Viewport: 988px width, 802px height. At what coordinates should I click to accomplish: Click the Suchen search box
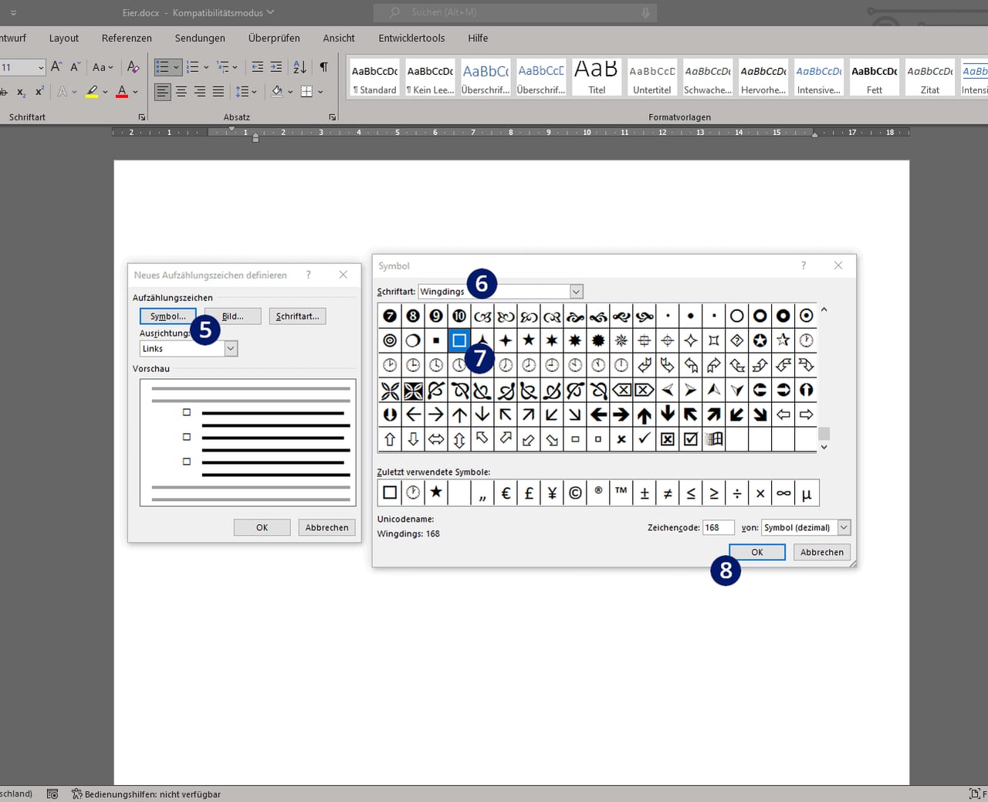515,12
